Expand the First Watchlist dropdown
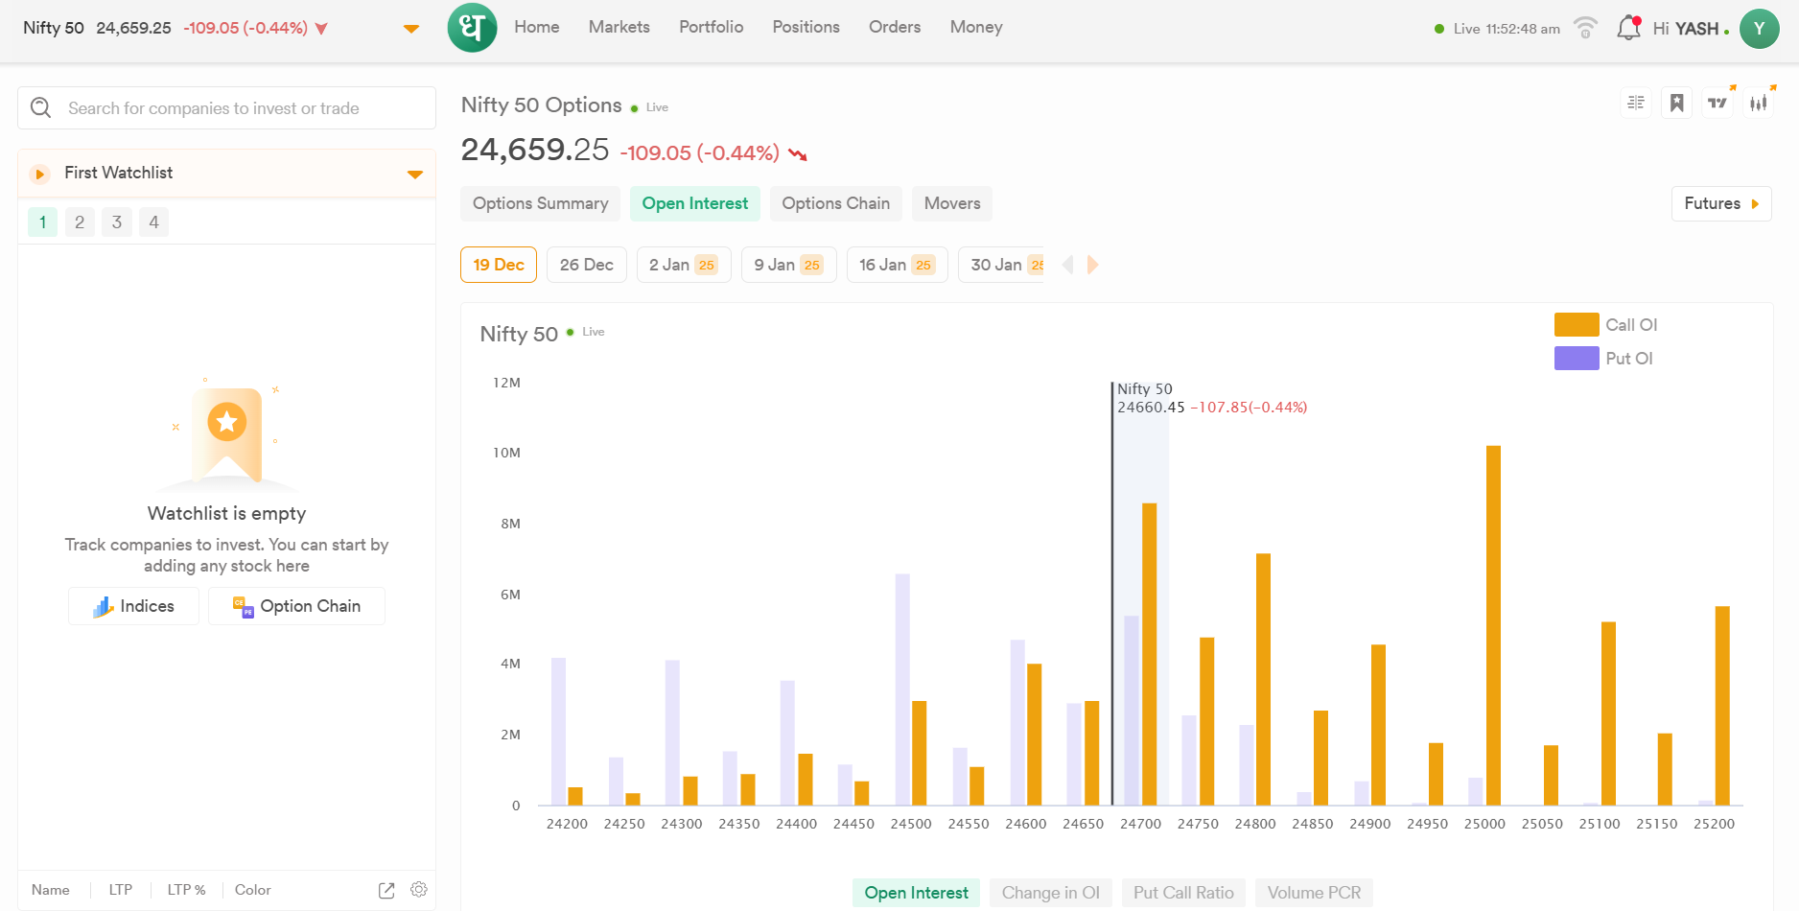 [x=415, y=175]
